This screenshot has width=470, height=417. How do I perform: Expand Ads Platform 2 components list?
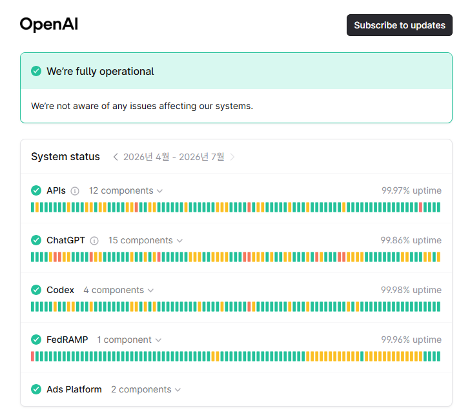pyautogui.click(x=146, y=390)
